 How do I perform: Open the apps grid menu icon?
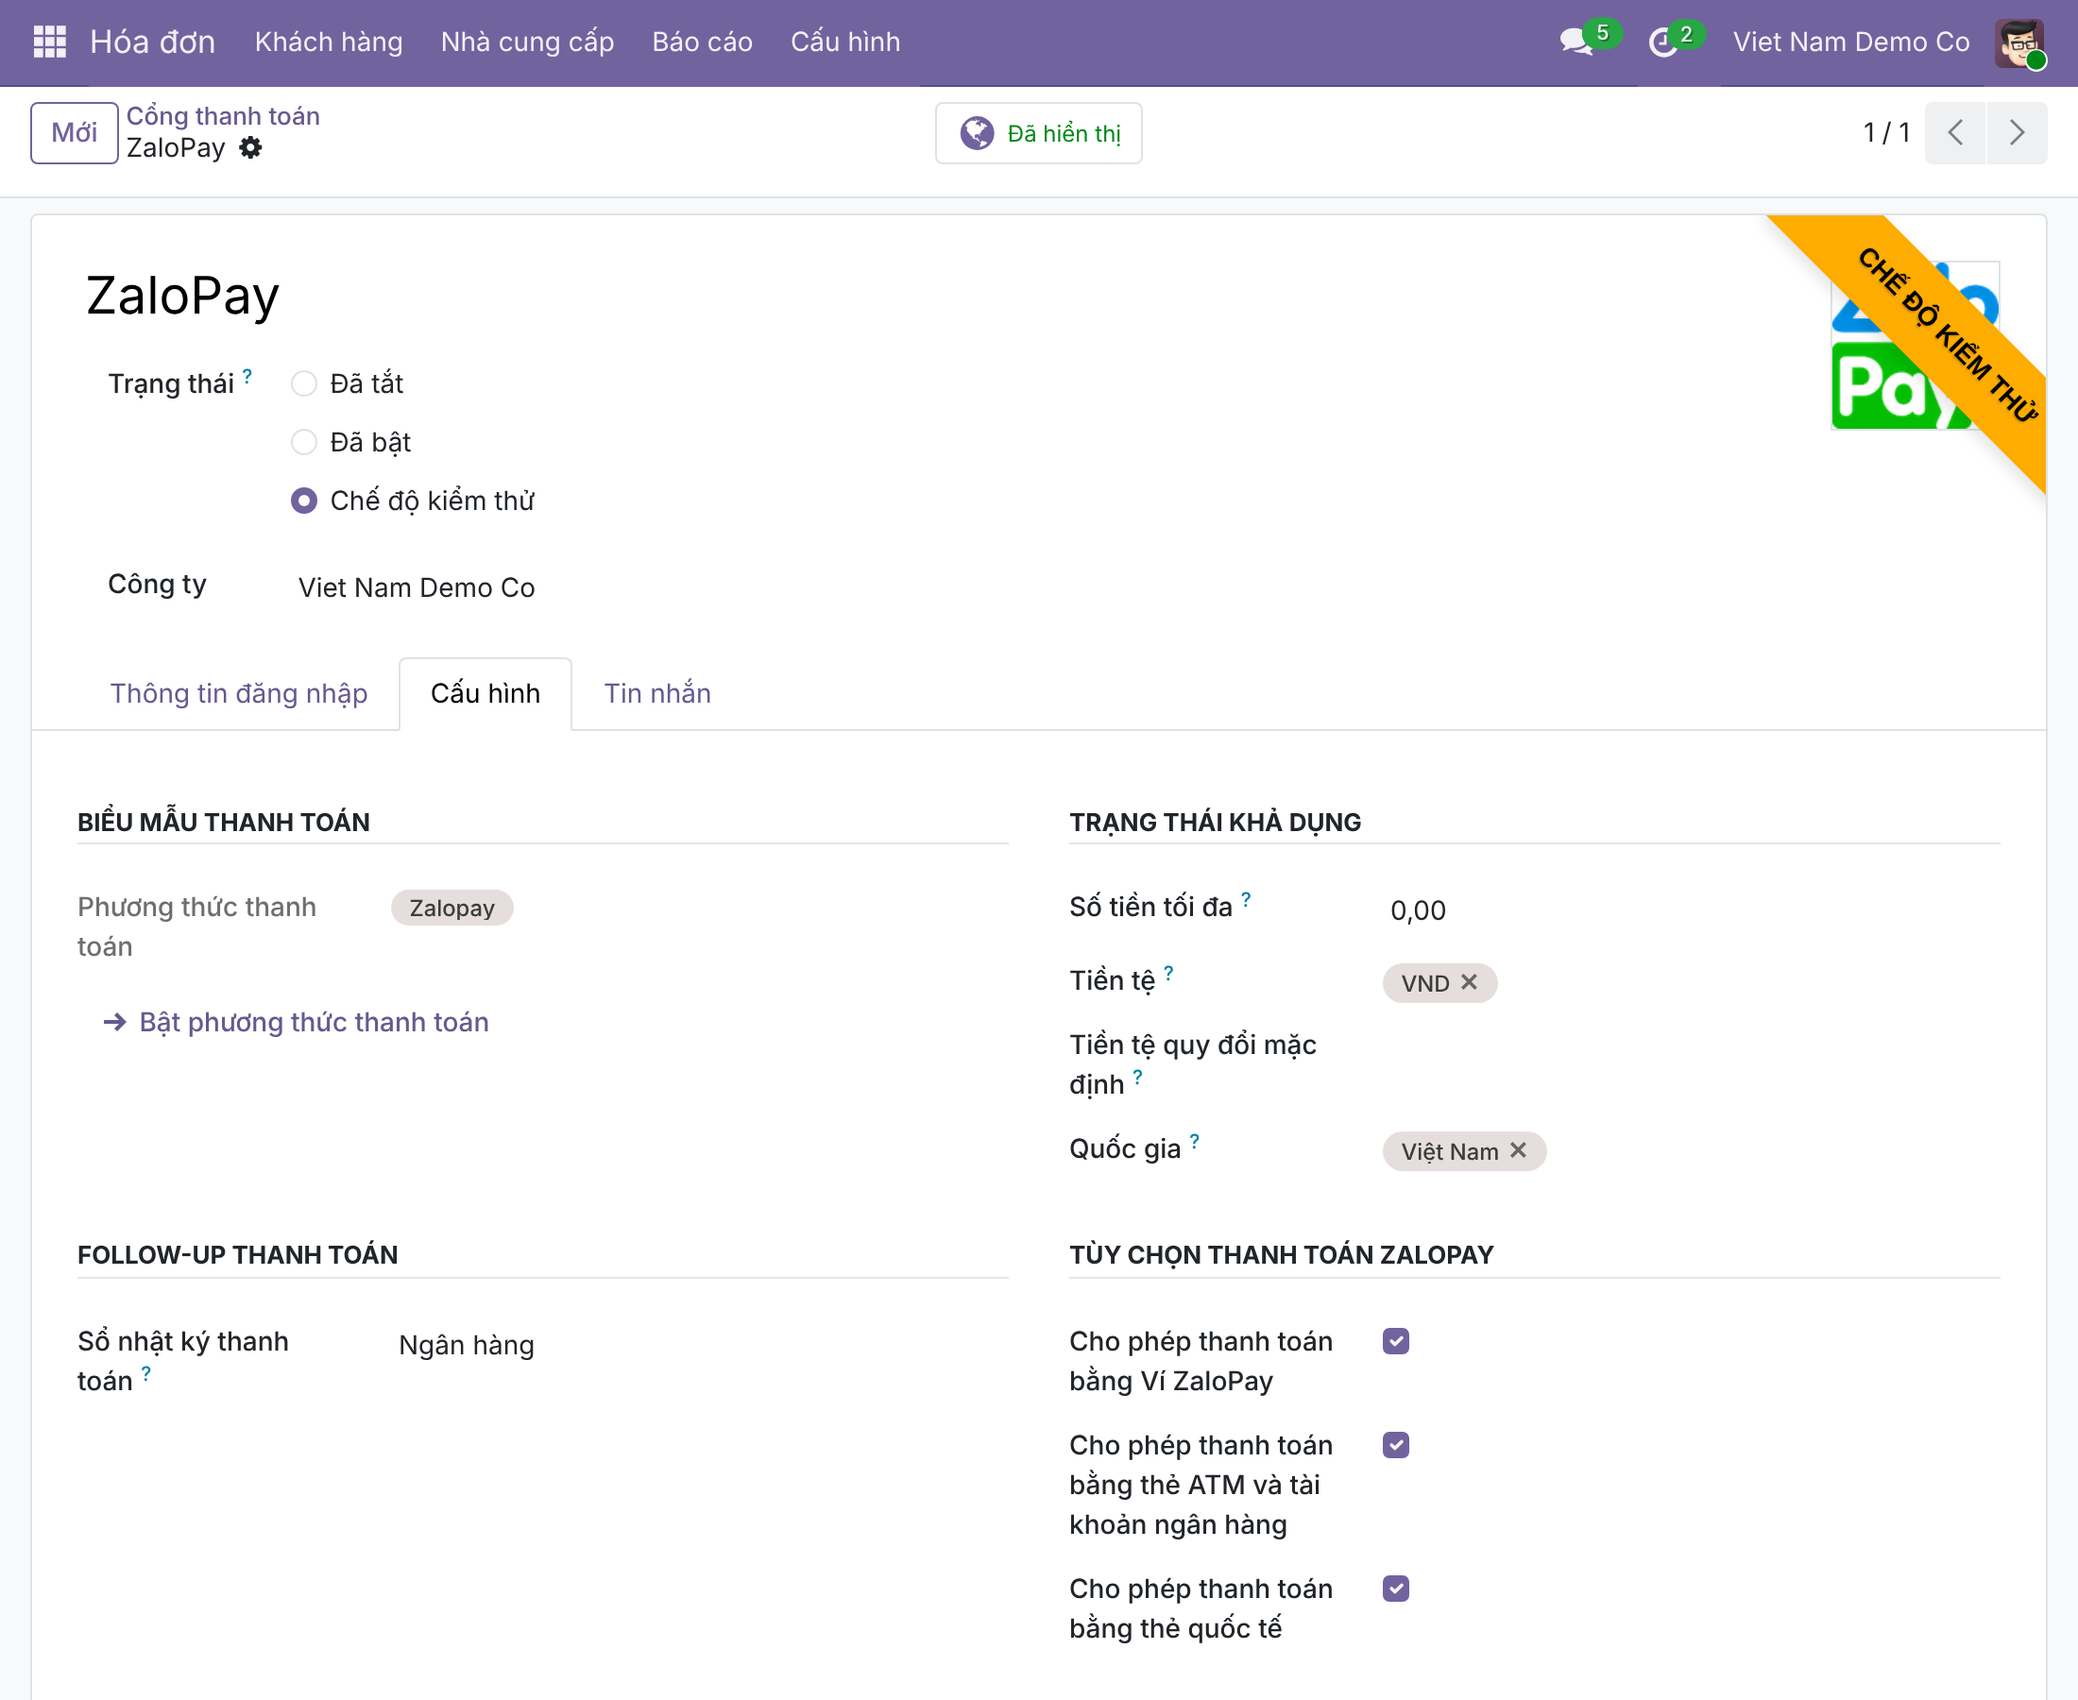pyautogui.click(x=50, y=42)
